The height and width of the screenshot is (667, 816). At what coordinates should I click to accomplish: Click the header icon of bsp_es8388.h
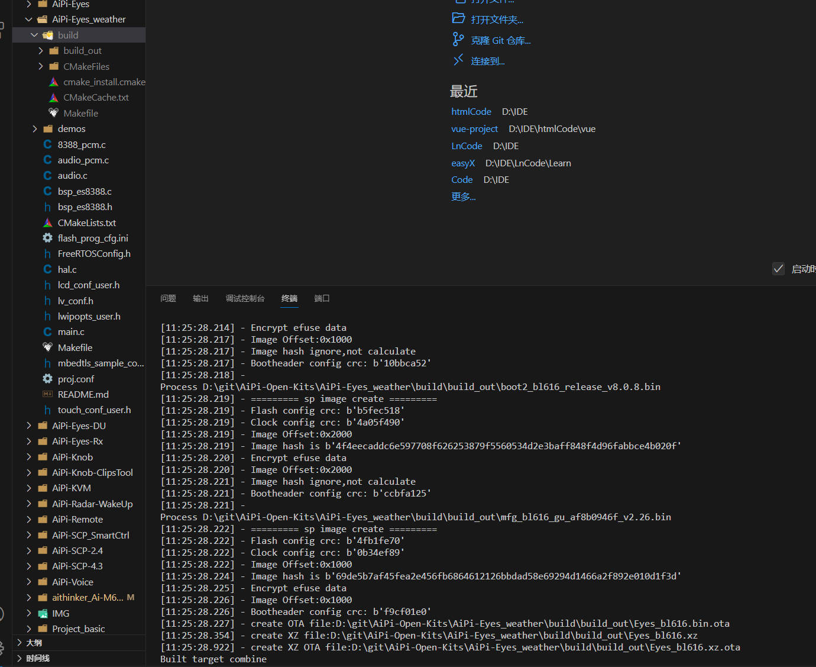click(x=48, y=207)
